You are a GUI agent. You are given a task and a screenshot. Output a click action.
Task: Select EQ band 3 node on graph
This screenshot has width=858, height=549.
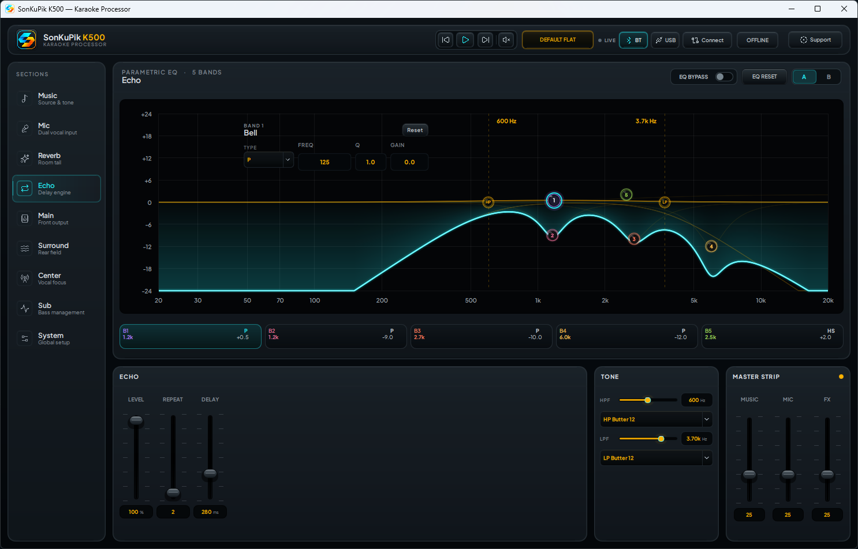click(x=634, y=239)
